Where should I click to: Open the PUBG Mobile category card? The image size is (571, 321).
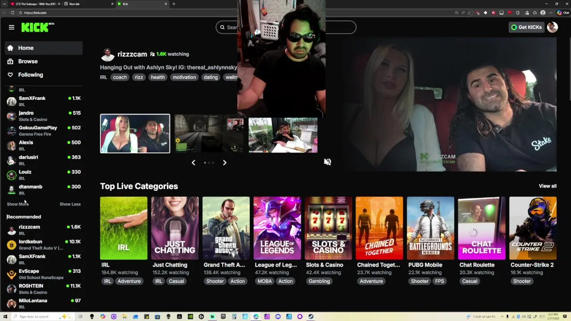coord(430,228)
